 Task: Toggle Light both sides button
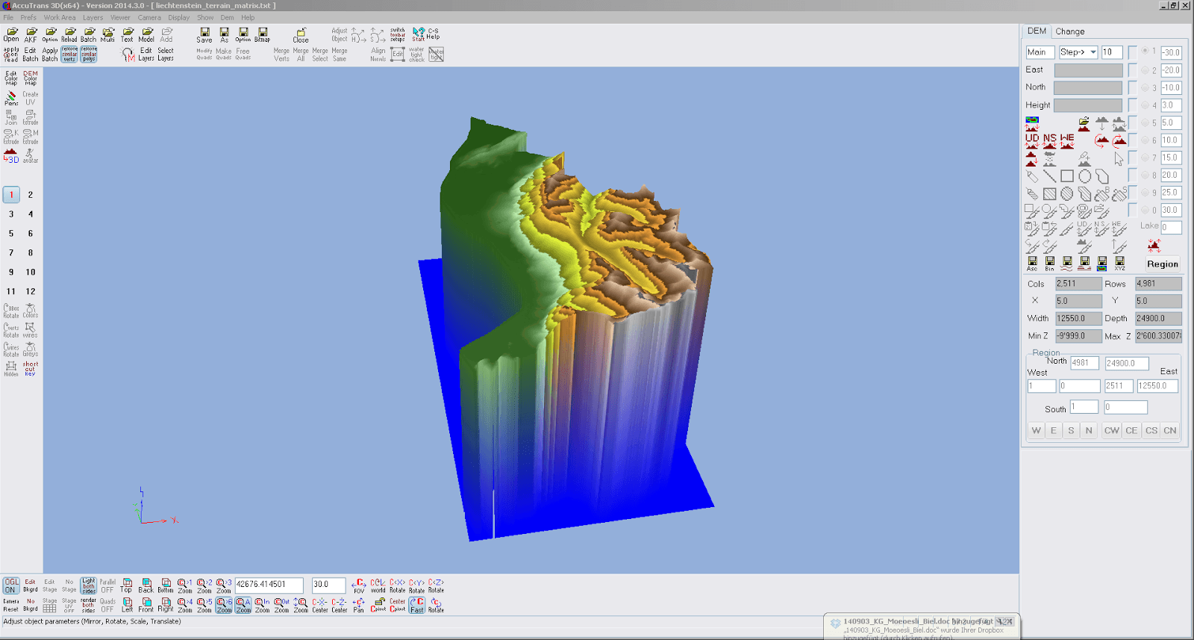89,585
